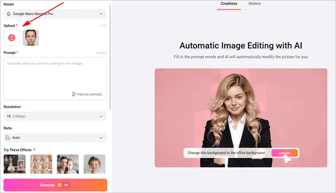Click the left panel vertical scrollbar
Image resolution: width=336 pixels, height=193 pixels.
[x=110, y=57]
